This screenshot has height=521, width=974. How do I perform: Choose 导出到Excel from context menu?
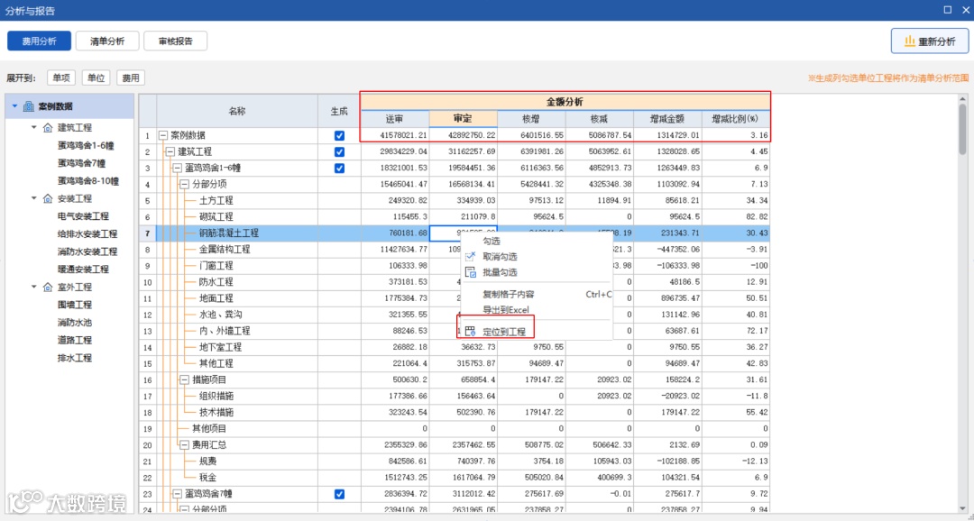pos(537,309)
